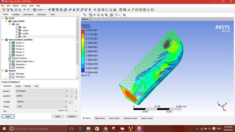
Task: Check the Contour 3 visibility checkbox
Action: click(10, 49)
